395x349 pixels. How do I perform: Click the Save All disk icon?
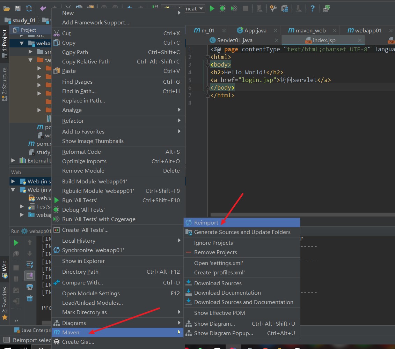coord(18,8)
